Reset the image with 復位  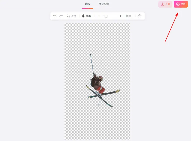[x=71, y=16]
